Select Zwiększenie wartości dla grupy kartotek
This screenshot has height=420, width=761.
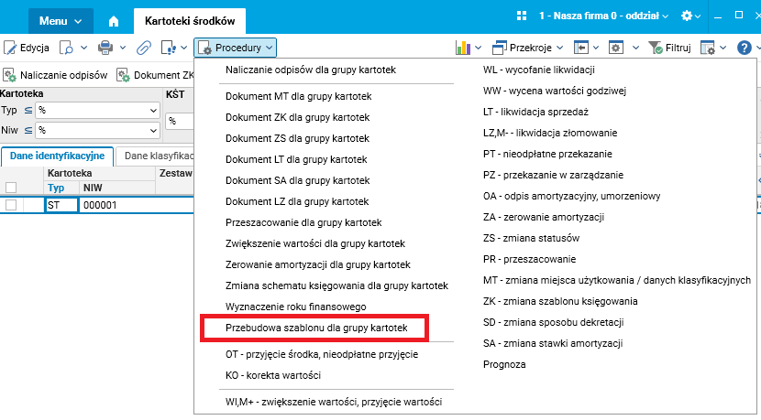click(315, 243)
